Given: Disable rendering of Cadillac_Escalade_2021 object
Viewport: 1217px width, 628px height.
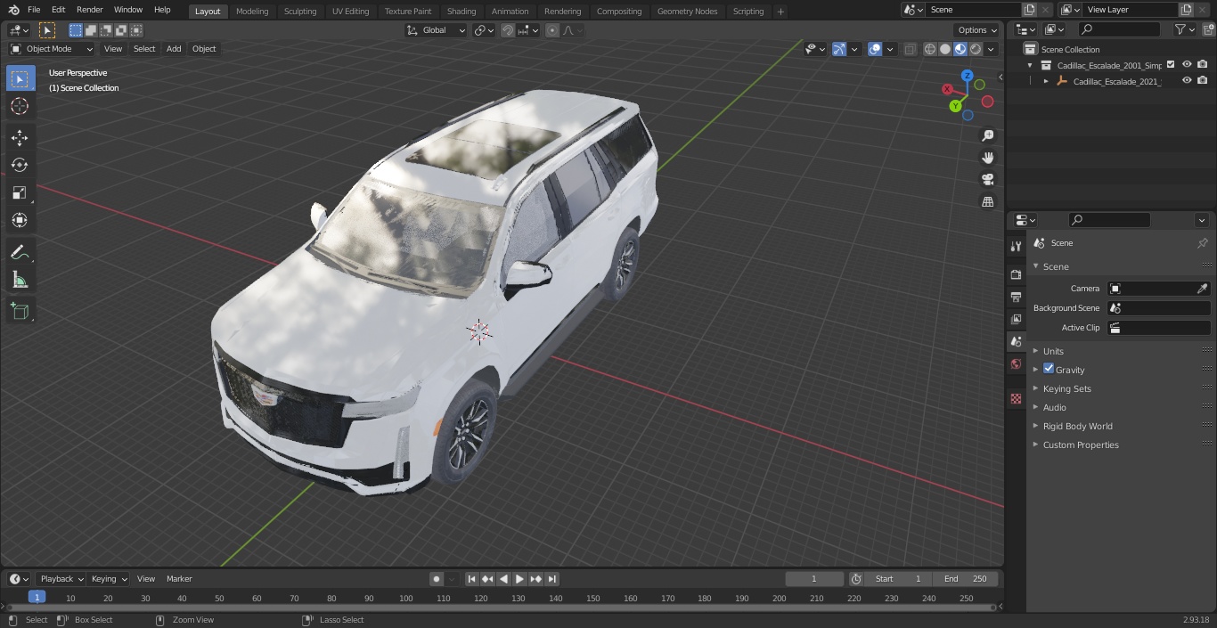Looking at the screenshot, I should click(x=1203, y=81).
